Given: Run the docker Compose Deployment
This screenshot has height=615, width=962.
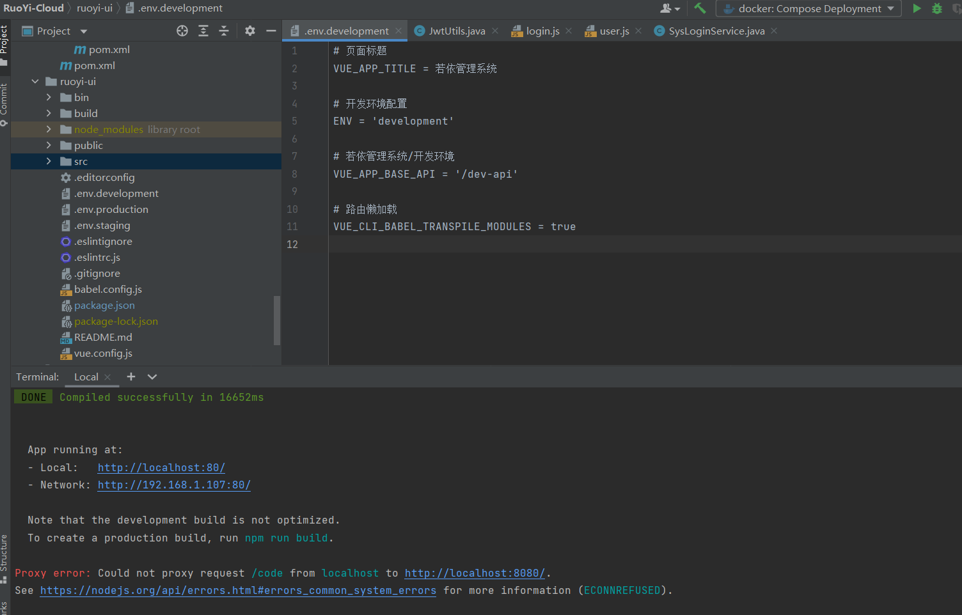Looking at the screenshot, I should point(917,8).
